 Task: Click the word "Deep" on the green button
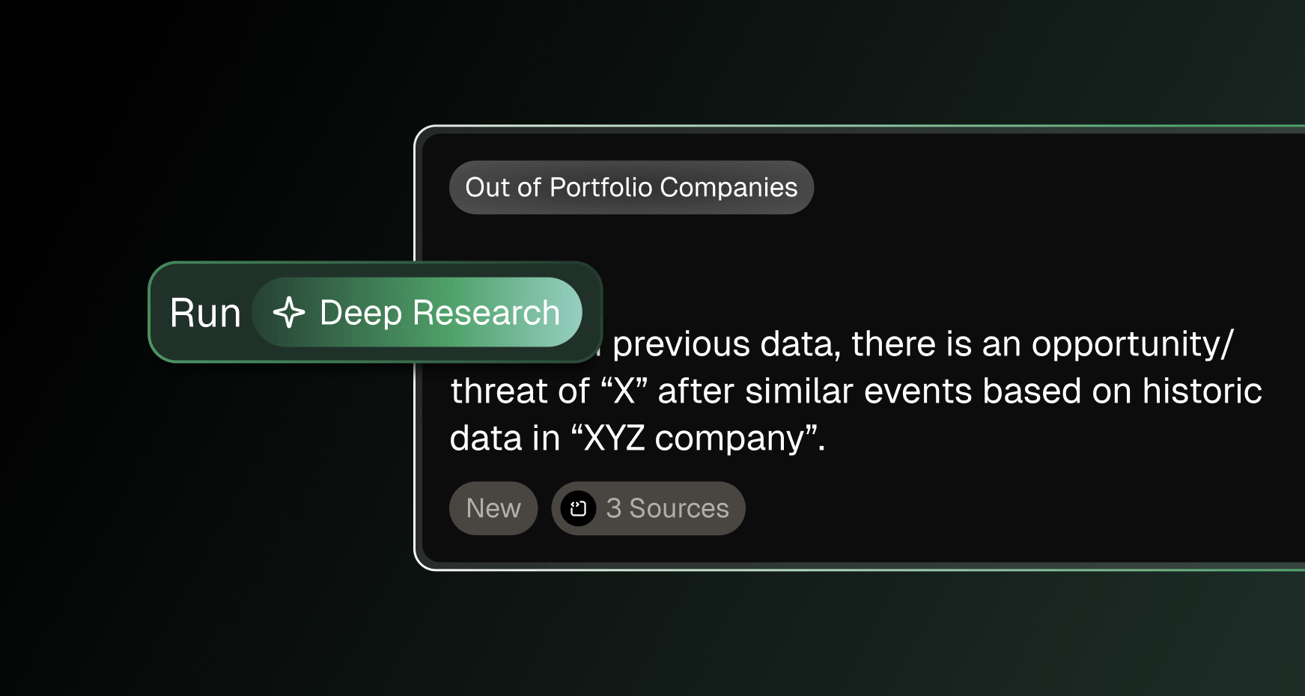tap(361, 313)
